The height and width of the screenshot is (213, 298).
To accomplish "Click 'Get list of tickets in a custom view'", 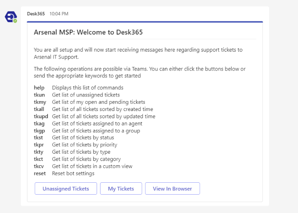I will (x=92, y=166).
